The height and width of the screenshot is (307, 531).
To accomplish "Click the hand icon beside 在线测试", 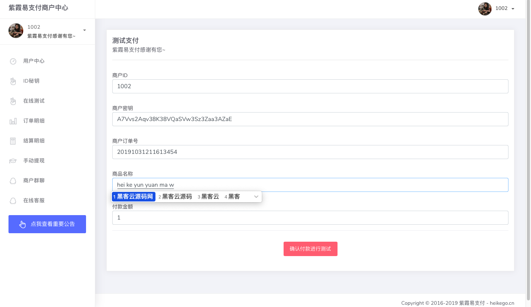I will [x=13, y=101].
